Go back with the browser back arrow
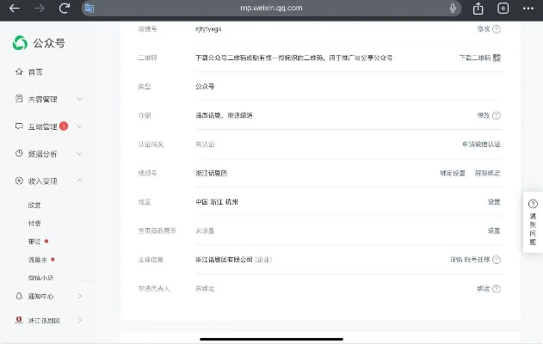The height and width of the screenshot is (344, 543). (x=14, y=8)
